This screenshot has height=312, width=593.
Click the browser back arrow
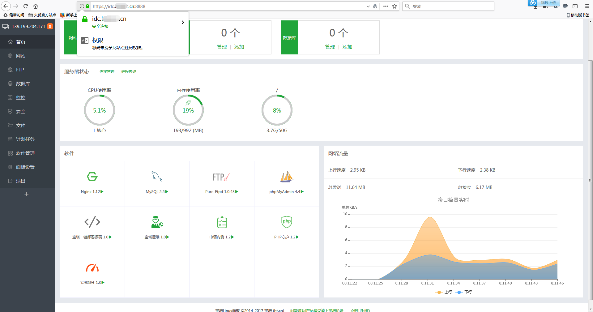(x=6, y=6)
